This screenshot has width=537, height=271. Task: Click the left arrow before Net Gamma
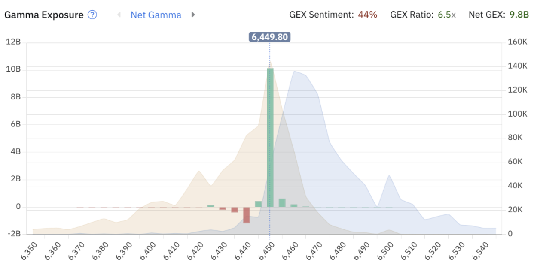point(119,15)
